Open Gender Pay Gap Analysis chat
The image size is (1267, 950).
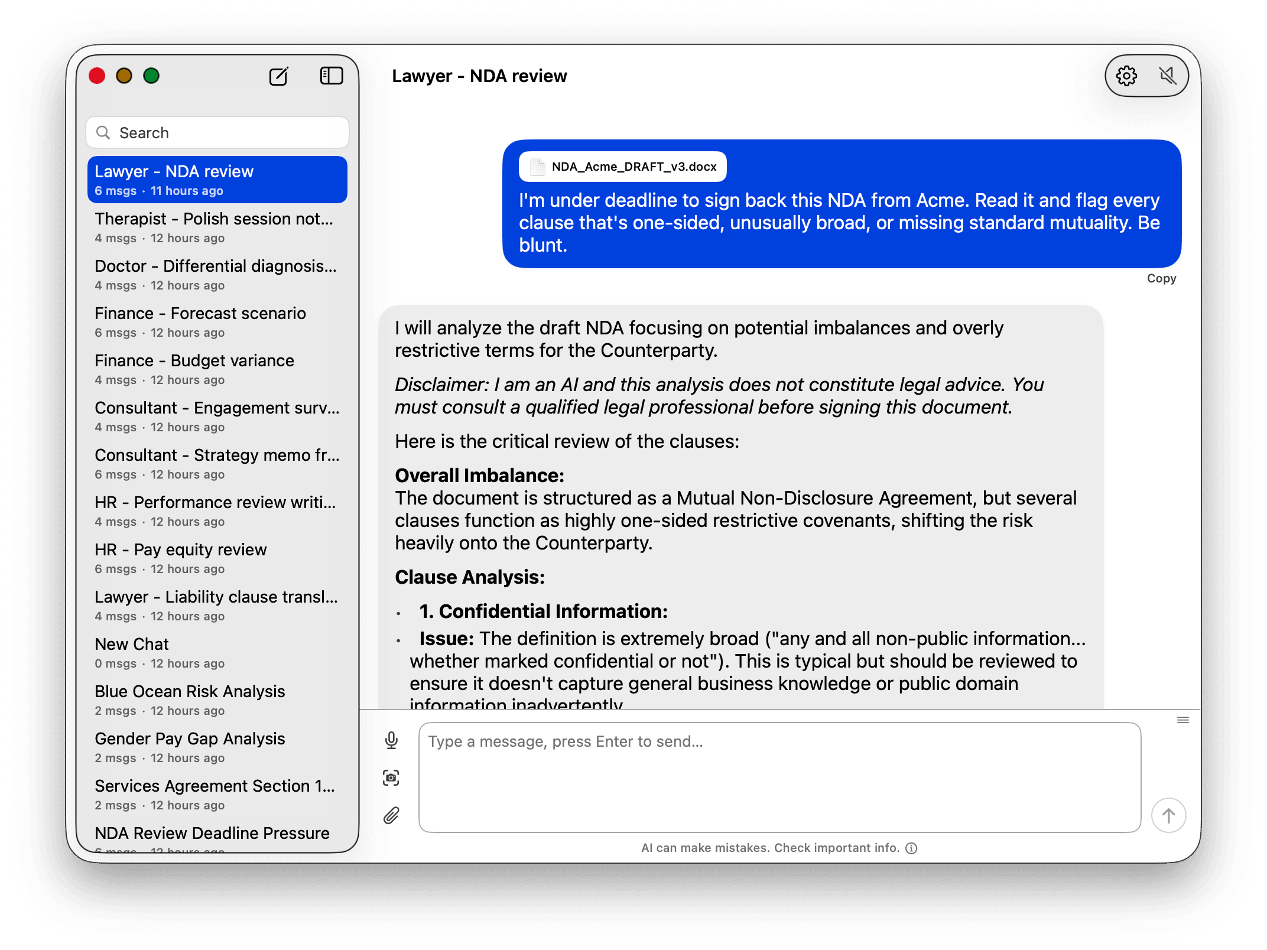pyautogui.click(x=217, y=747)
